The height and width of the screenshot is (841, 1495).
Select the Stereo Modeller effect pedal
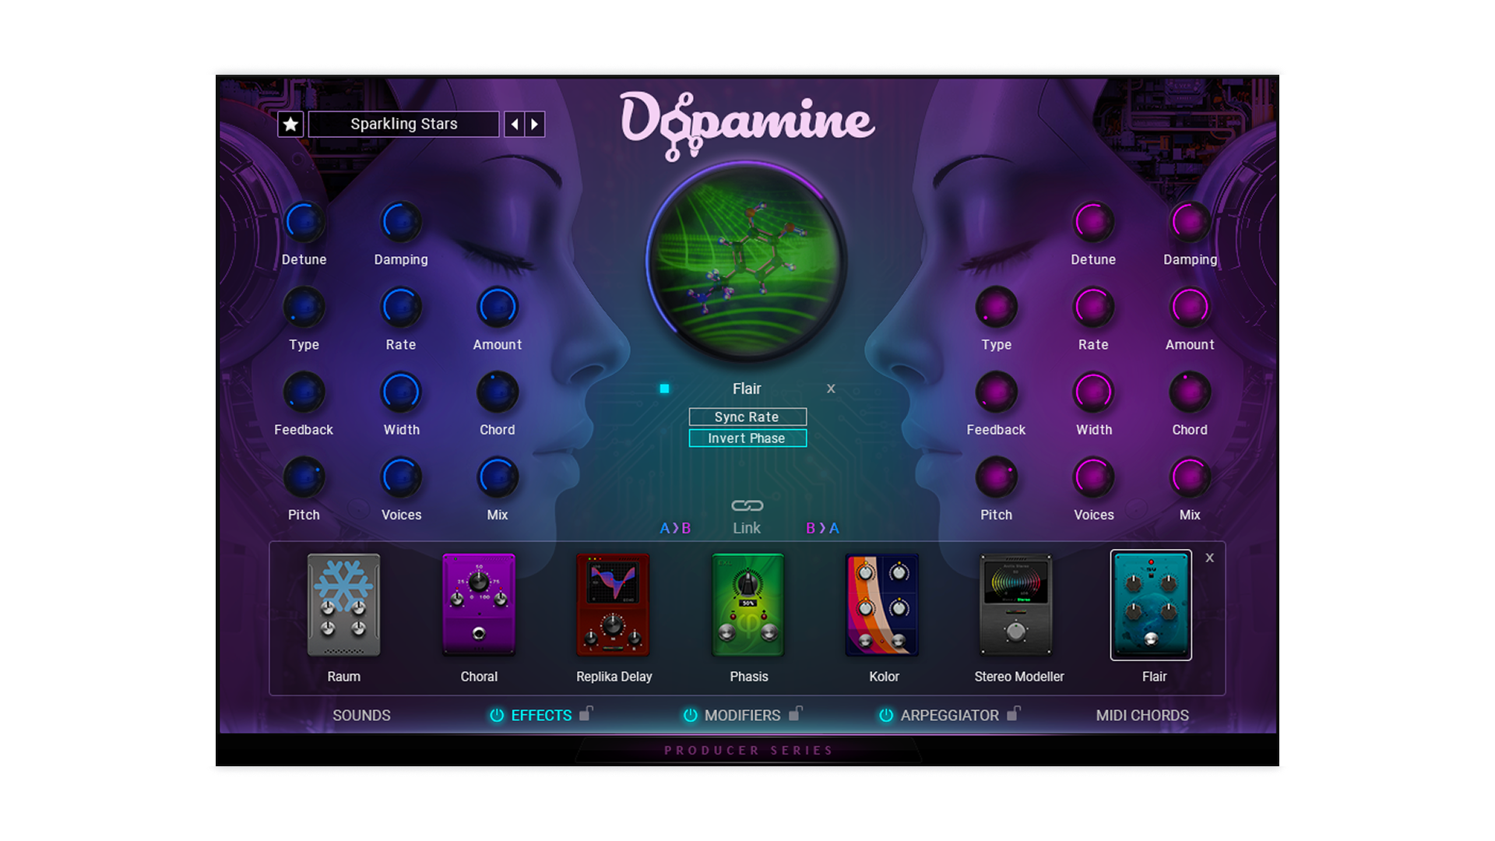click(x=1016, y=605)
